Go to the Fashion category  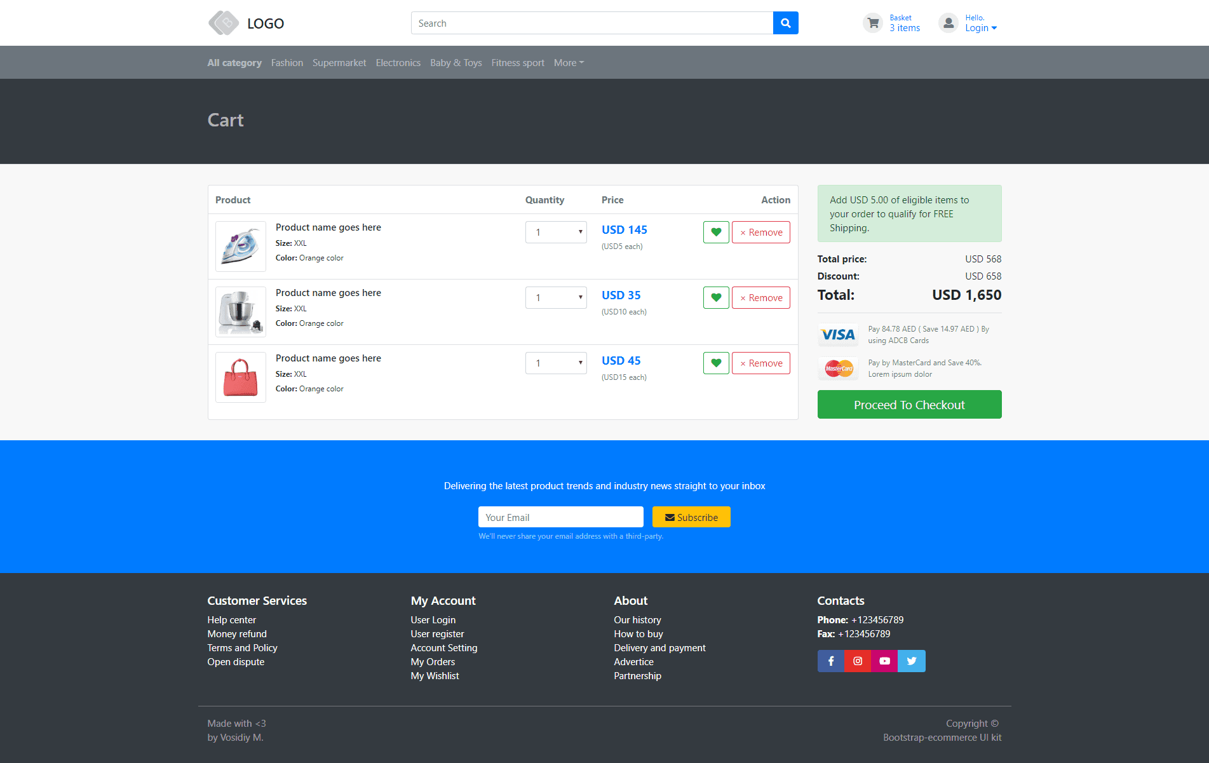[287, 62]
